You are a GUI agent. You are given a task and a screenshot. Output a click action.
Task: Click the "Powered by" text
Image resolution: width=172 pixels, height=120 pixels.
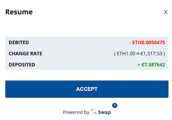(x=76, y=112)
